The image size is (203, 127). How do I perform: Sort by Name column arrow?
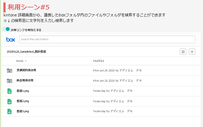(26, 61)
